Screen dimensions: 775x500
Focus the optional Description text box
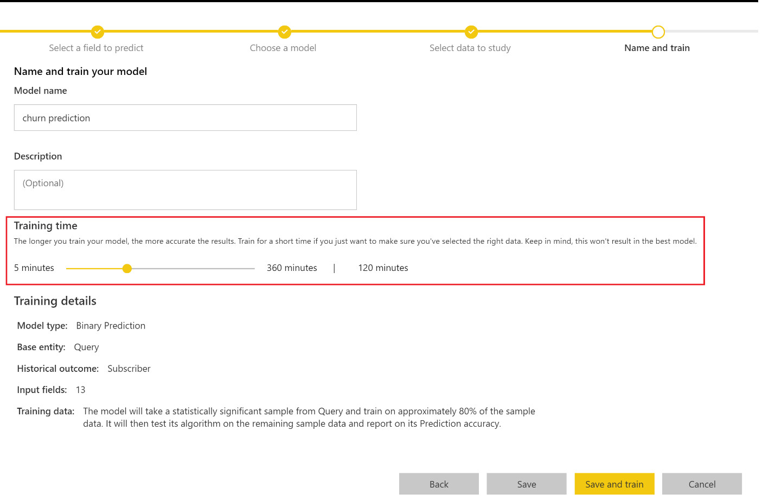click(185, 190)
